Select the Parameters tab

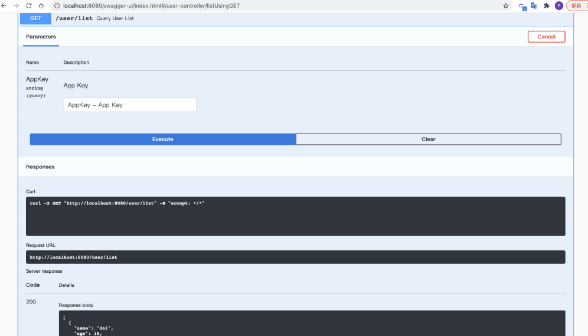point(41,37)
